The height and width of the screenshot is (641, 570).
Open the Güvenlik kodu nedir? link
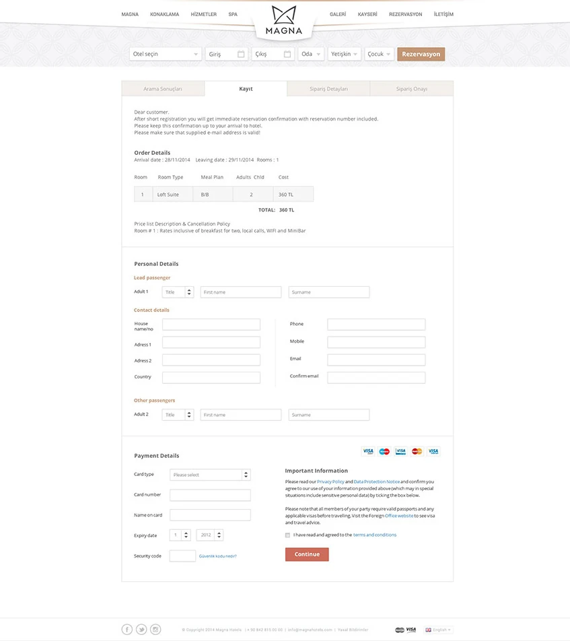[x=218, y=556]
